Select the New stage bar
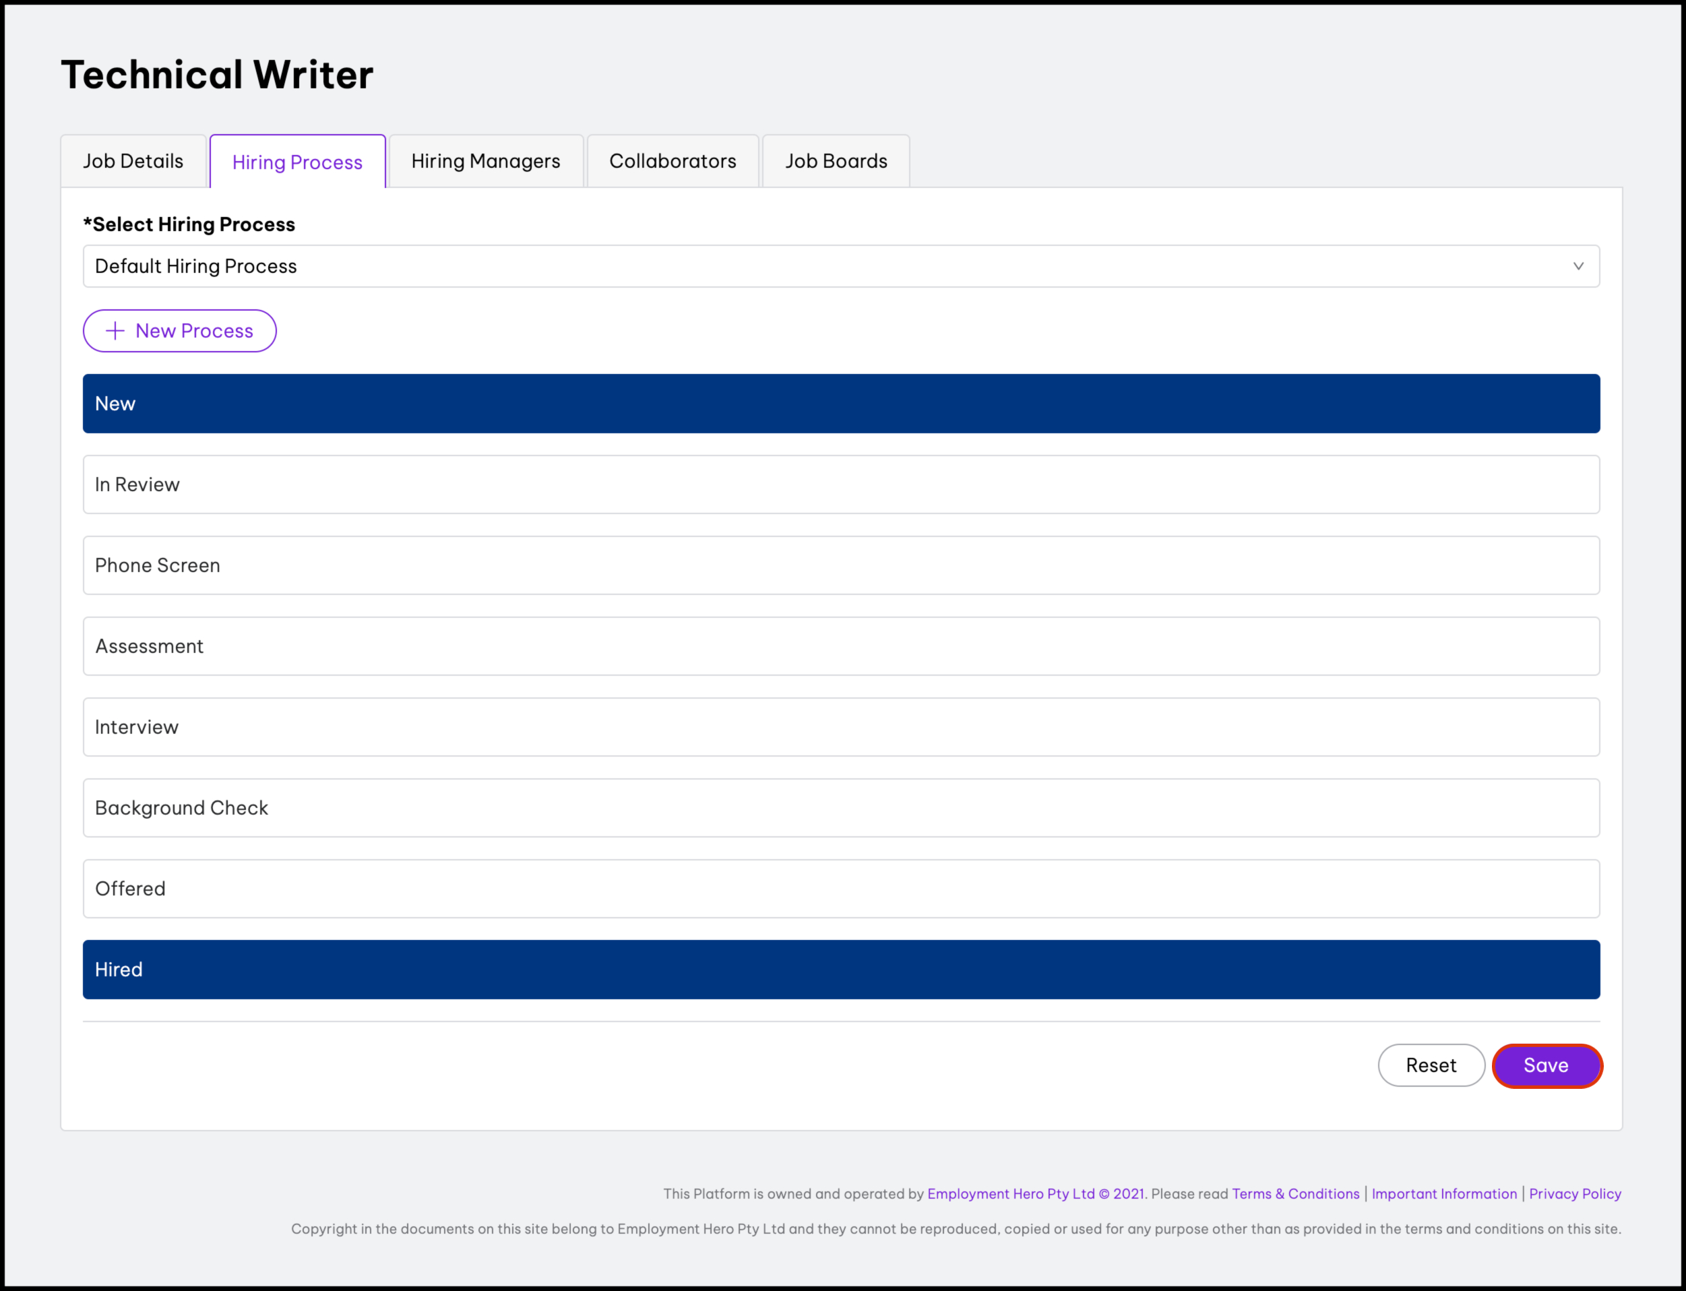Image resolution: width=1686 pixels, height=1291 pixels. [841, 404]
